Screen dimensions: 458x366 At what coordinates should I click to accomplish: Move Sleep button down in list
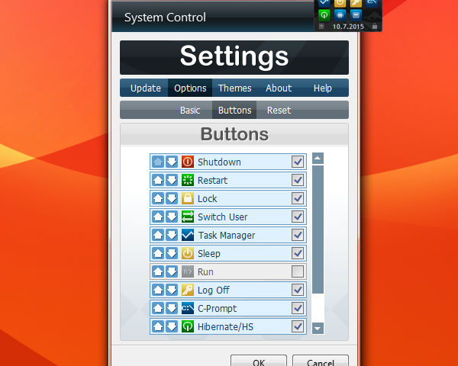172,253
